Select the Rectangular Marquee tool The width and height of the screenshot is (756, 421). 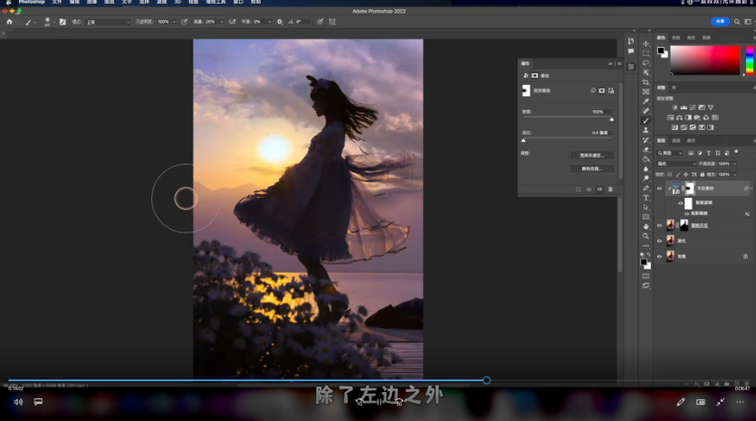coord(646,53)
